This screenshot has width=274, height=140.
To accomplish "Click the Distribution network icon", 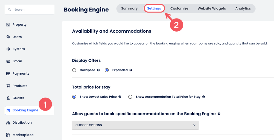I will click(x=8, y=123).
